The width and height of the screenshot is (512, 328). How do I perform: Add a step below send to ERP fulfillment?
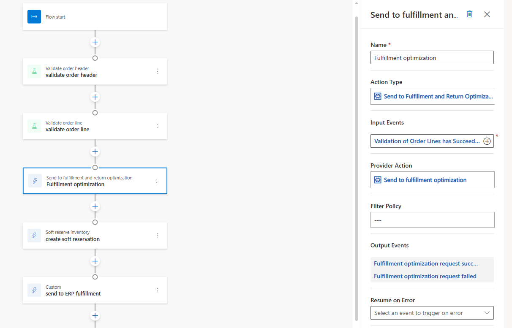[95, 315]
